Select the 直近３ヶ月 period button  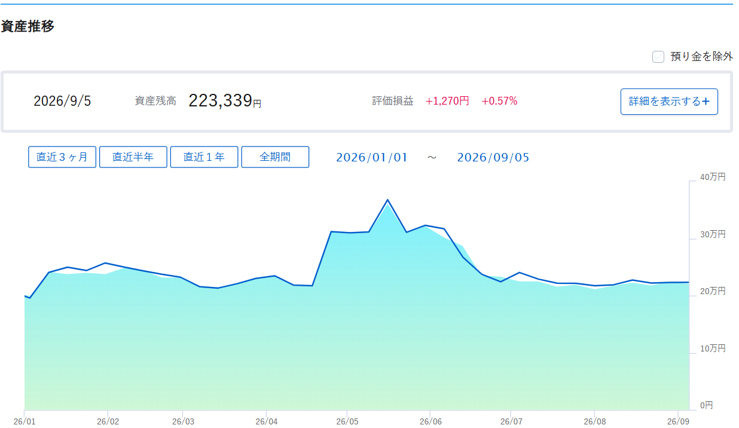[x=62, y=157]
